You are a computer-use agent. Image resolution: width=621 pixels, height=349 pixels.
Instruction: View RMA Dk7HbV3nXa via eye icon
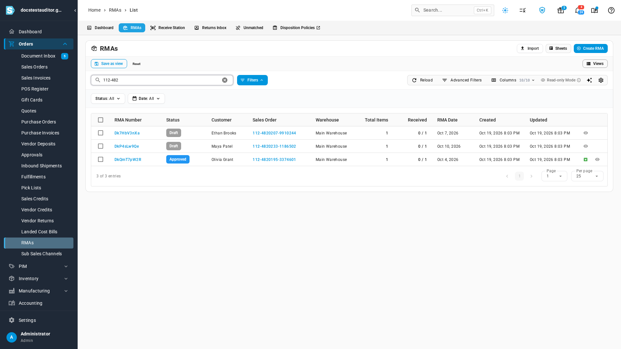585,133
